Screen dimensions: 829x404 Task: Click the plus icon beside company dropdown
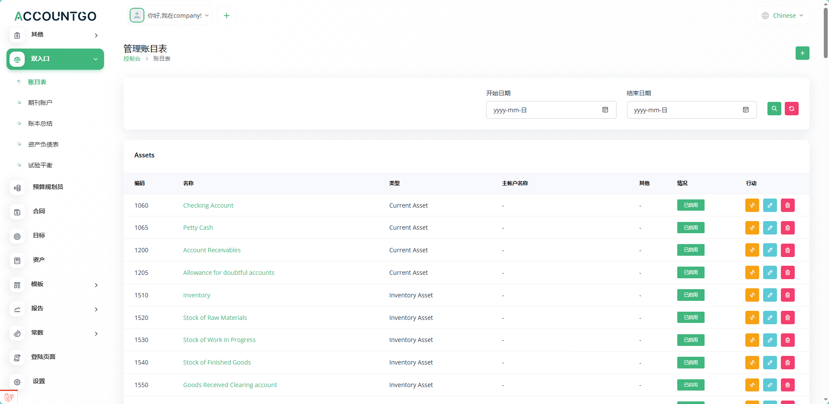226,16
